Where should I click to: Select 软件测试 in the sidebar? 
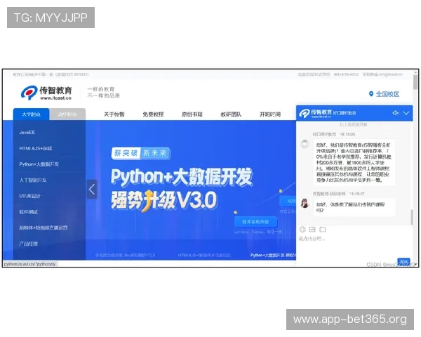point(29,212)
